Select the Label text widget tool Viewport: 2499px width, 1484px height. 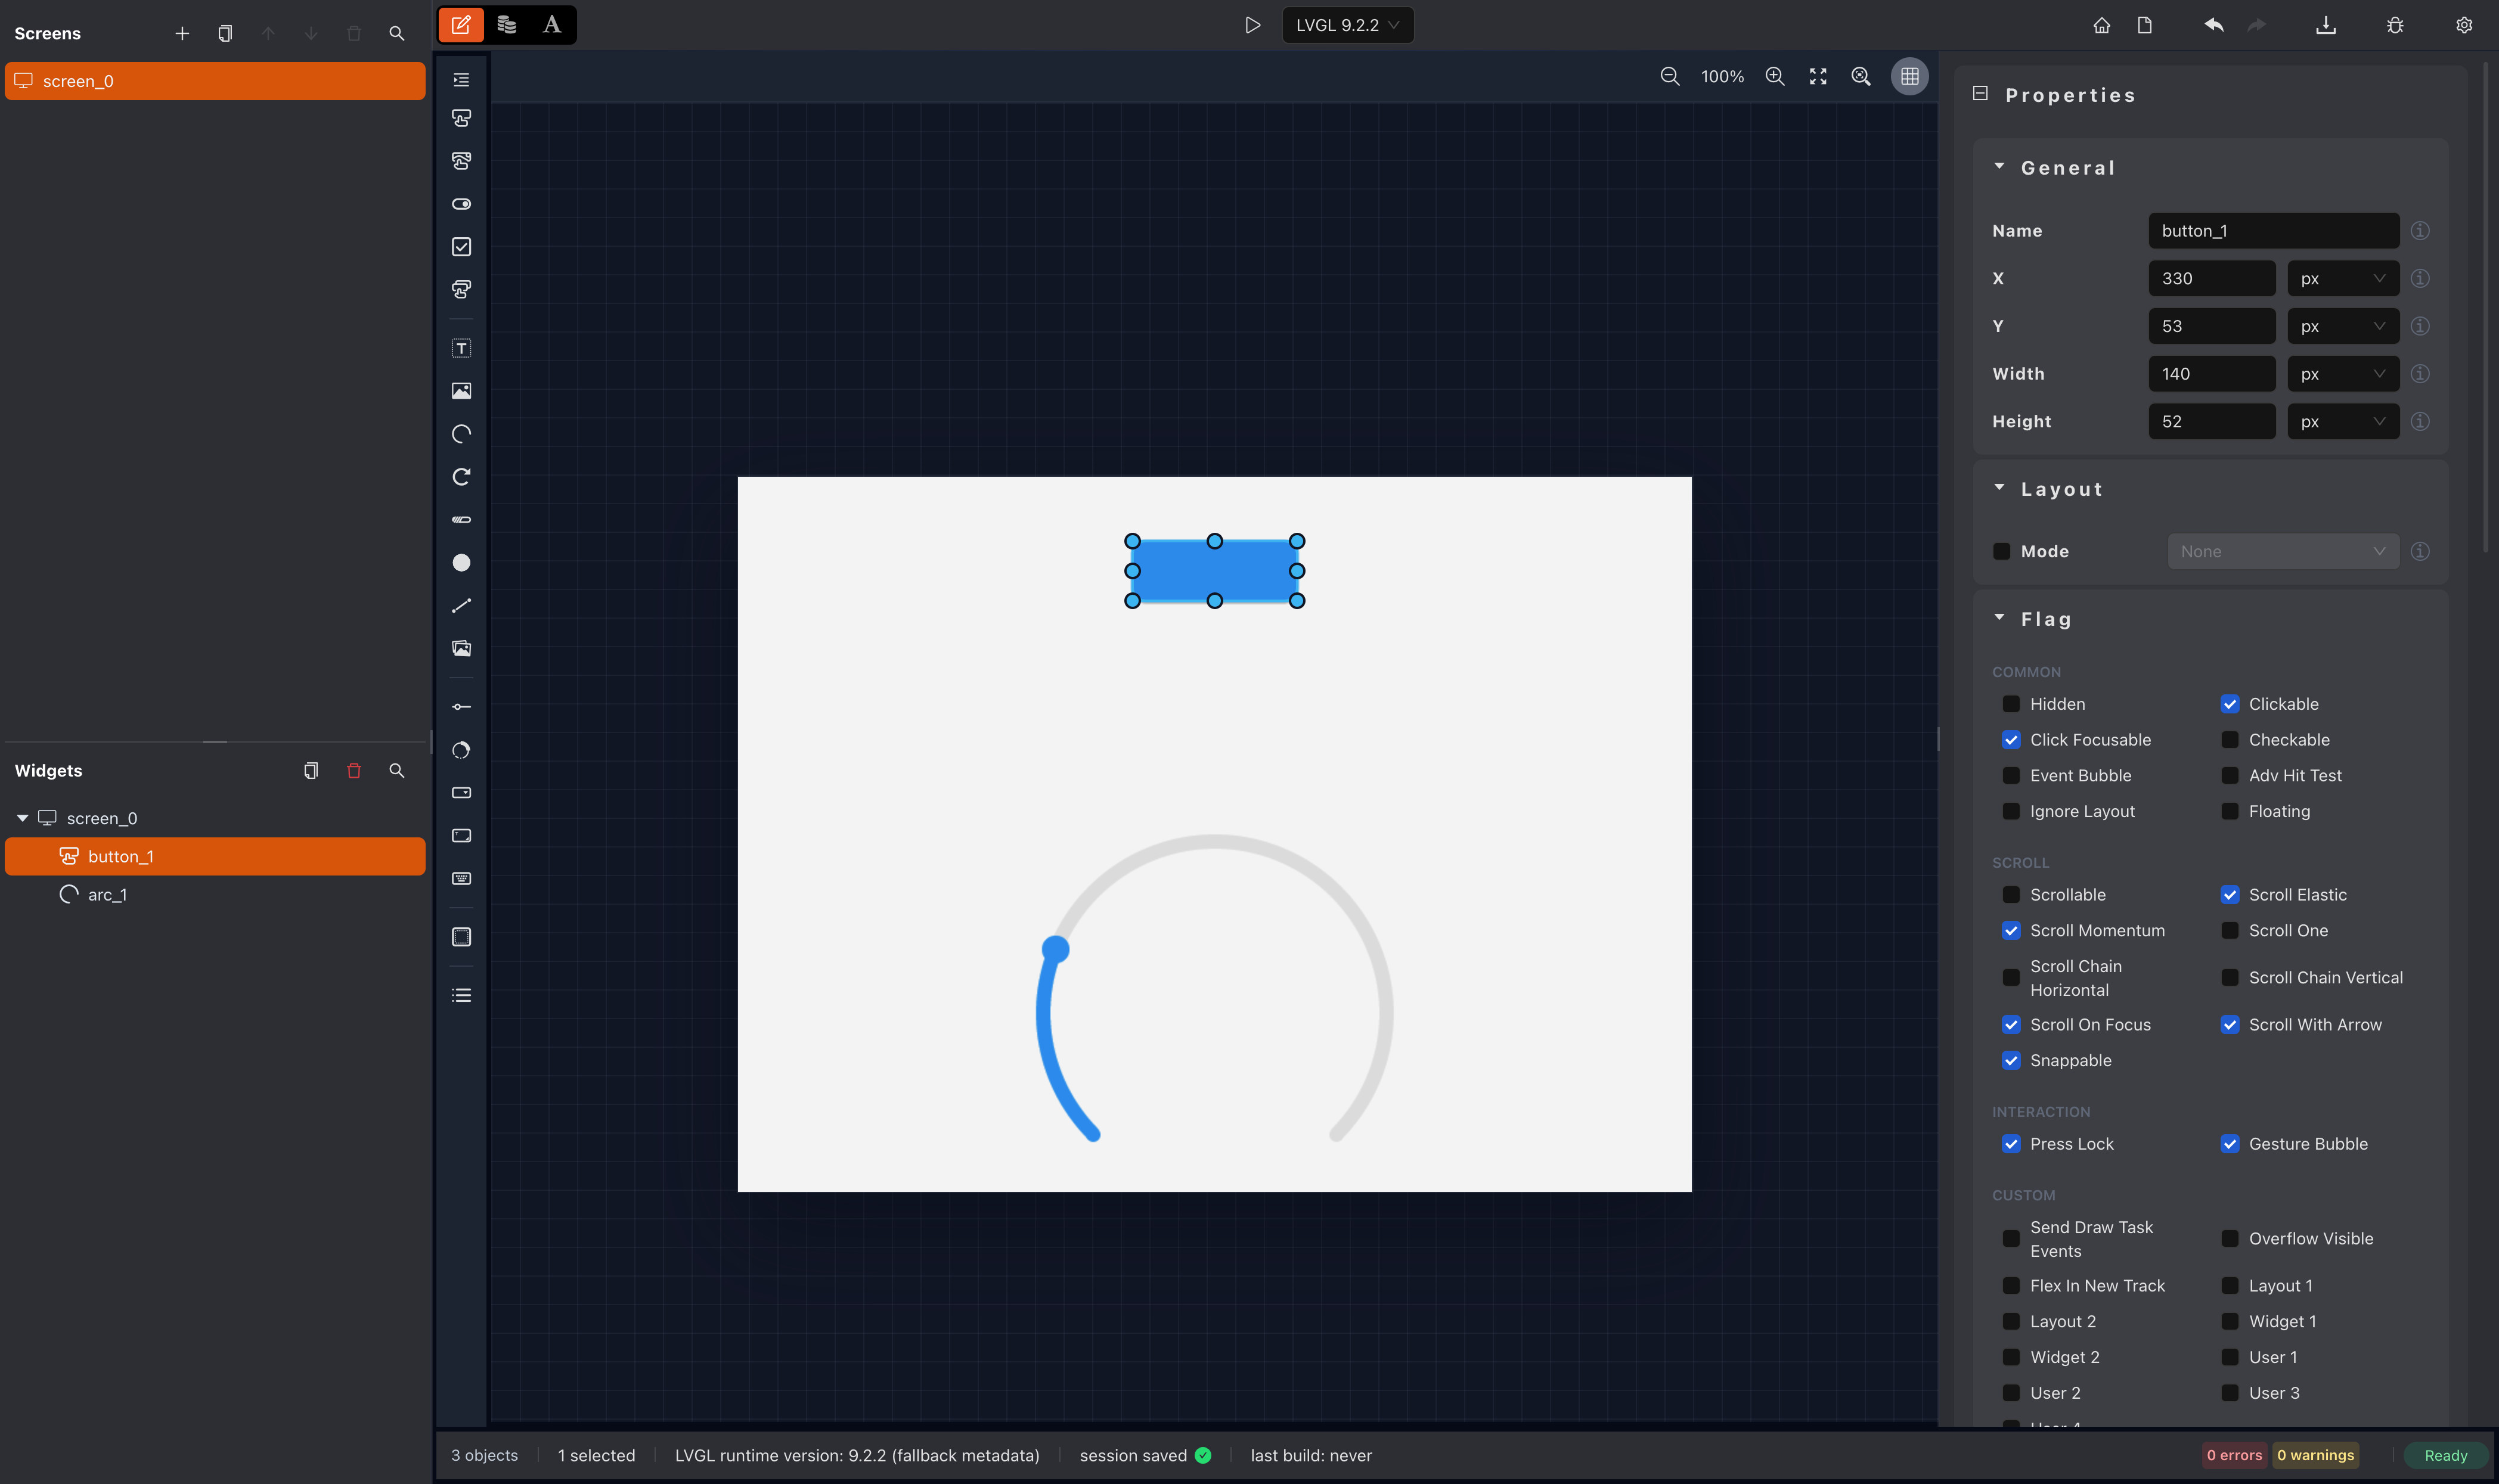461,348
